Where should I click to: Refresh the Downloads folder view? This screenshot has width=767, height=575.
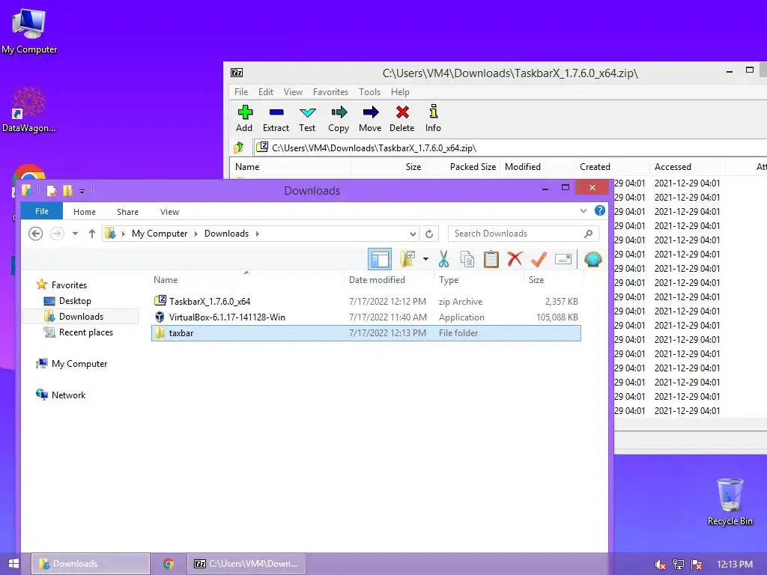[x=429, y=234]
